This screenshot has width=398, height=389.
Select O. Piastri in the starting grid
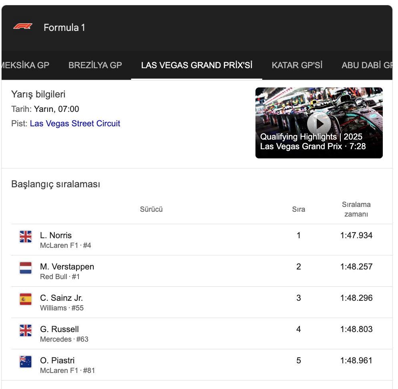(x=57, y=361)
